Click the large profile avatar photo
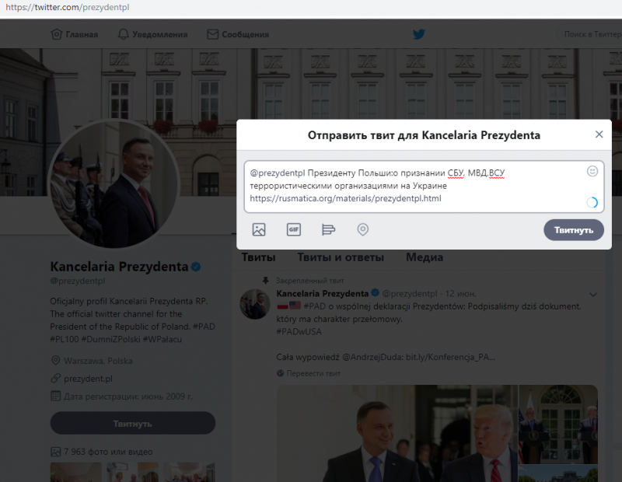This screenshot has width=622, height=482. [114, 184]
